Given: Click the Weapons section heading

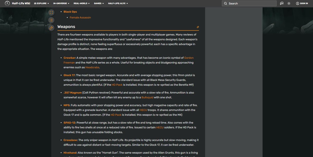Looking at the screenshot, I should coord(66,27).
